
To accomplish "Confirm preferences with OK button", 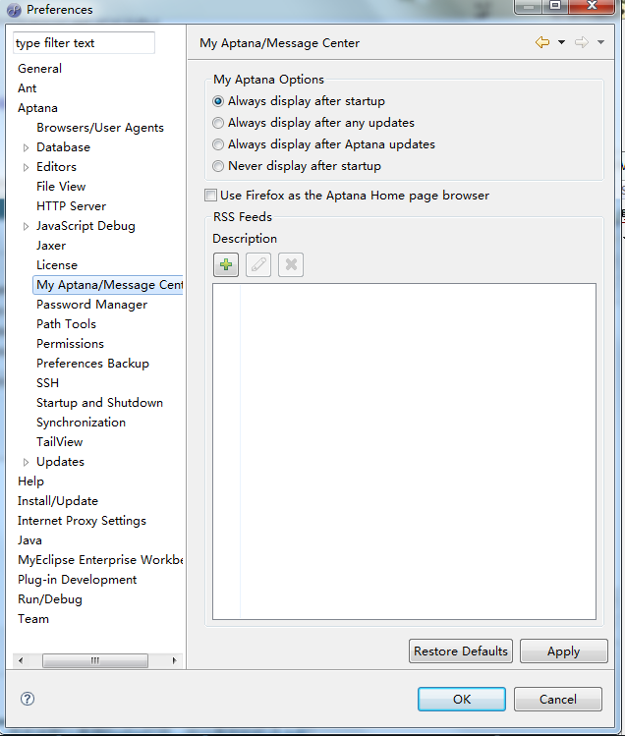I will pyautogui.click(x=462, y=699).
